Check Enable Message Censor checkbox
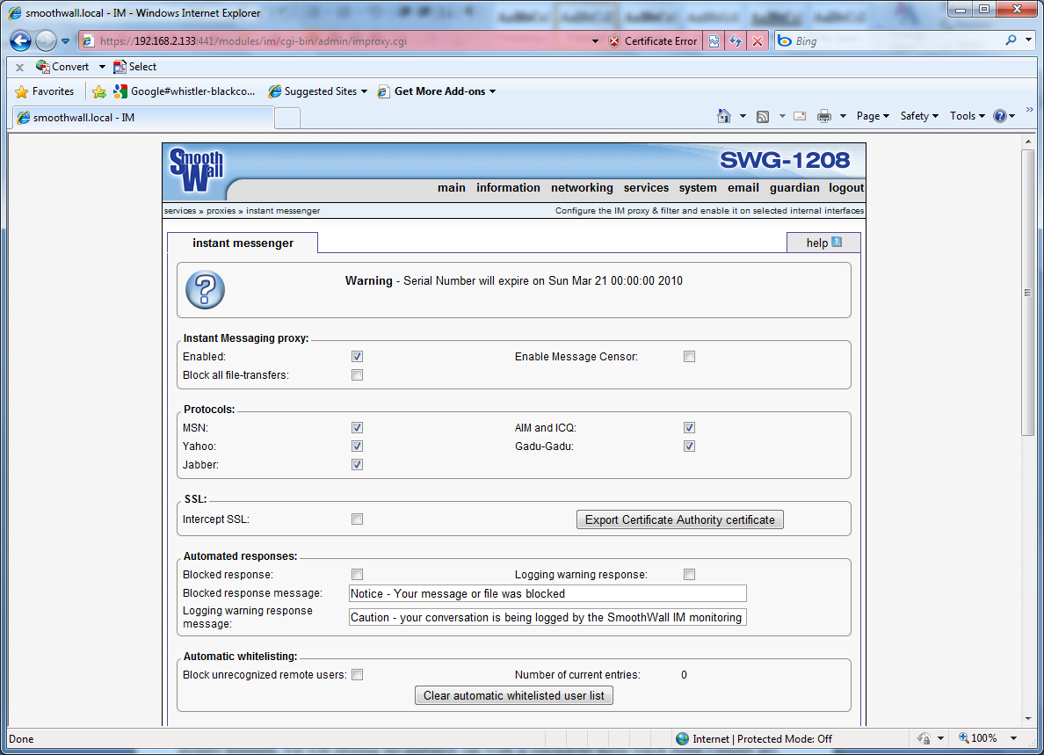The image size is (1044, 755). pos(689,357)
